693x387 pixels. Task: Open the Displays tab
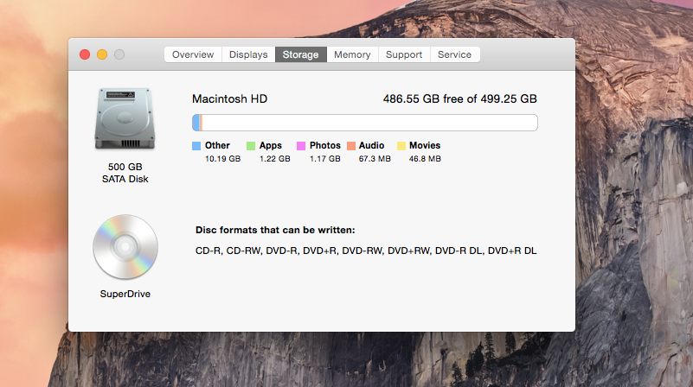(x=248, y=54)
